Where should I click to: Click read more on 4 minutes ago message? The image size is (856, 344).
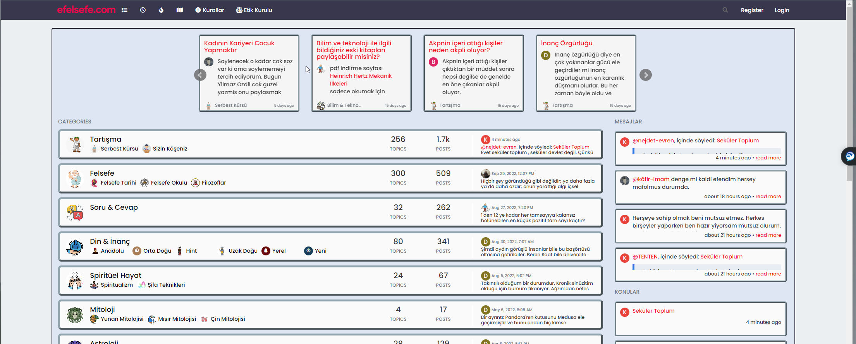[x=768, y=158]
